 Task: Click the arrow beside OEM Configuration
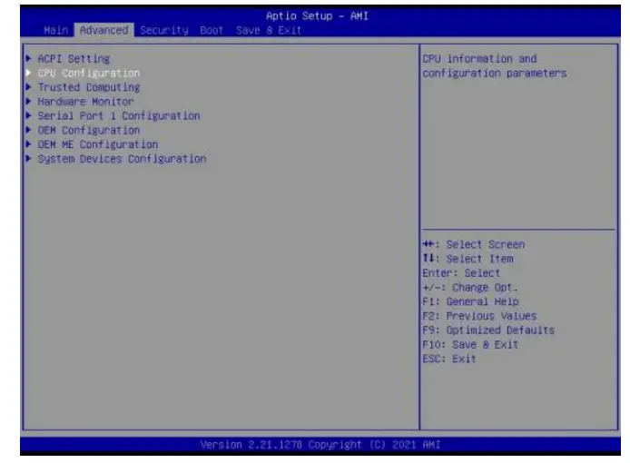point(28,130)
